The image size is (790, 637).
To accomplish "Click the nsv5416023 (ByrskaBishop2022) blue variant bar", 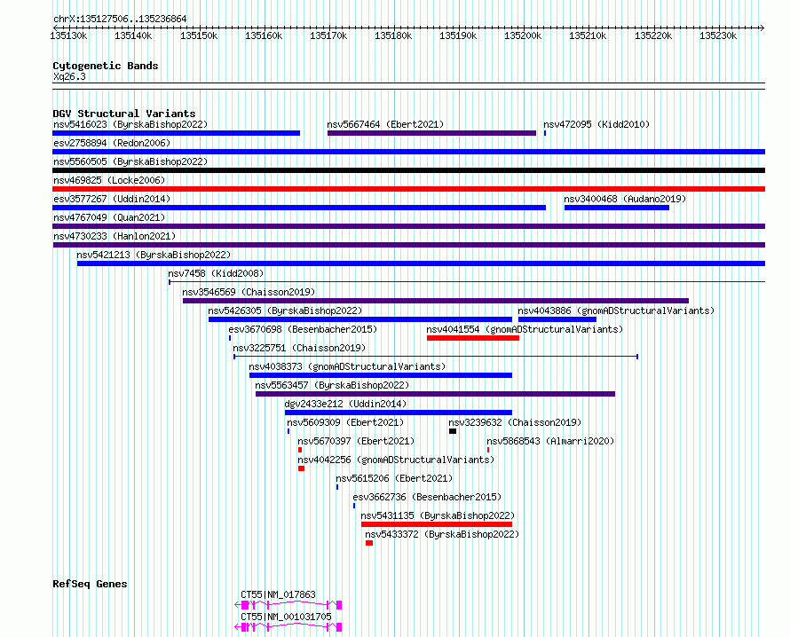I will [x=177, y=133].
